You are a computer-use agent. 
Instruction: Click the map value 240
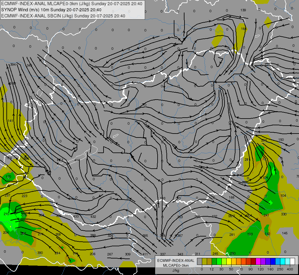point(12,83)
